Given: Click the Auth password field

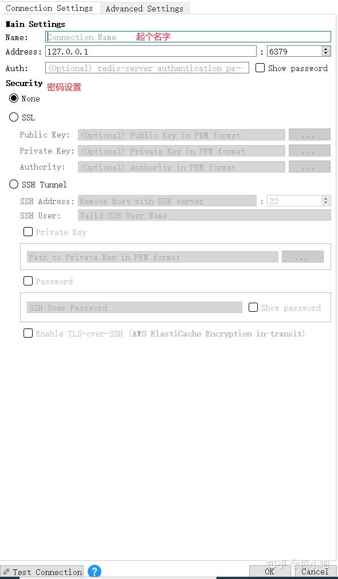Looking at the screenshot, I should tap(147, 68).
